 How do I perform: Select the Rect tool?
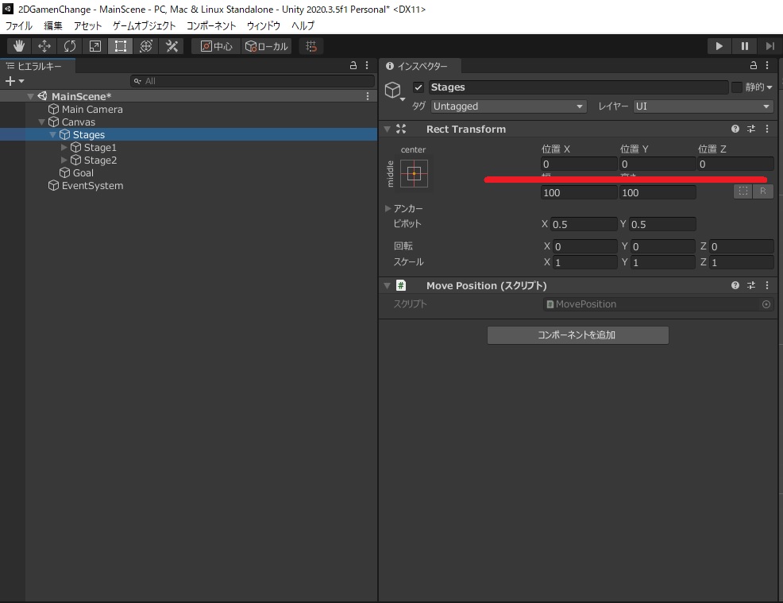point(121,46)
